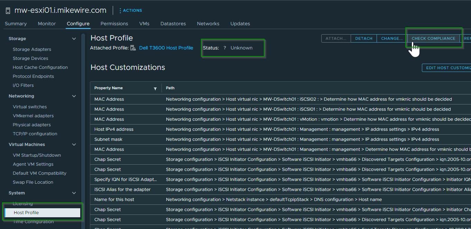The height and width of the screenshot is (229, 471).
Task: Open the ACTIONS menu
Action: 130,10
